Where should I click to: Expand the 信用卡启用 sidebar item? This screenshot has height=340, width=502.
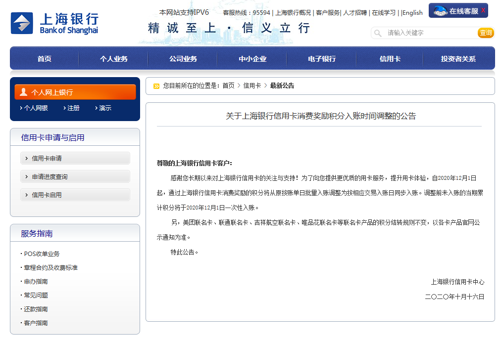point(75,195)
